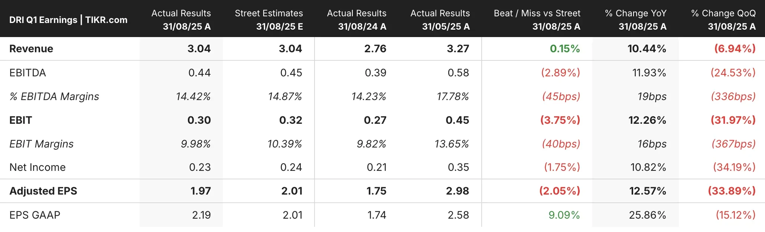Click the % Change QoQ column header
This screenshot has height=232, width=765.
pyautogui.click(x=723, y=20)
